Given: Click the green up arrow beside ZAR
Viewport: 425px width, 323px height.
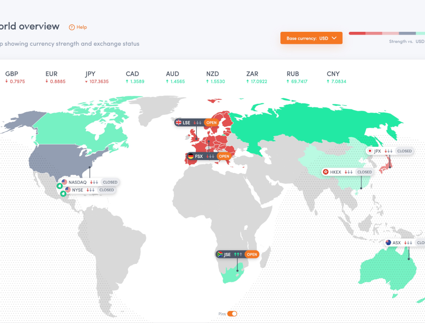Looking at the screenshot, I should coord(248,81).
